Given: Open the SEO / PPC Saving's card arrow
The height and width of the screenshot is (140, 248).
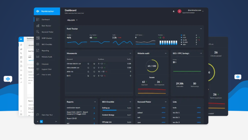Looking at the screenshot, I should 201,53.
